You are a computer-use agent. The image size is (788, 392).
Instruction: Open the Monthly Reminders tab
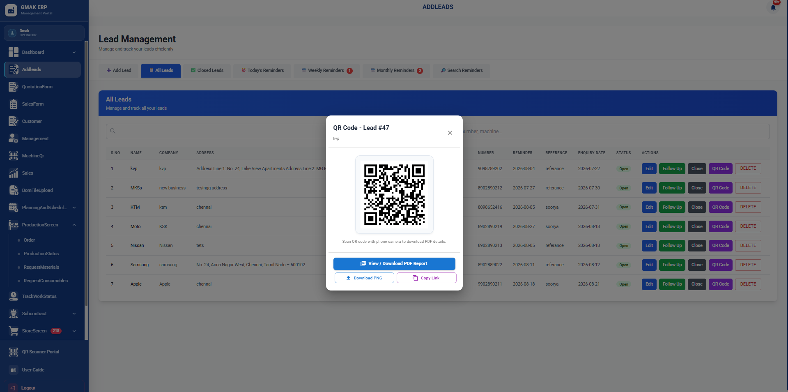[396, 70]
